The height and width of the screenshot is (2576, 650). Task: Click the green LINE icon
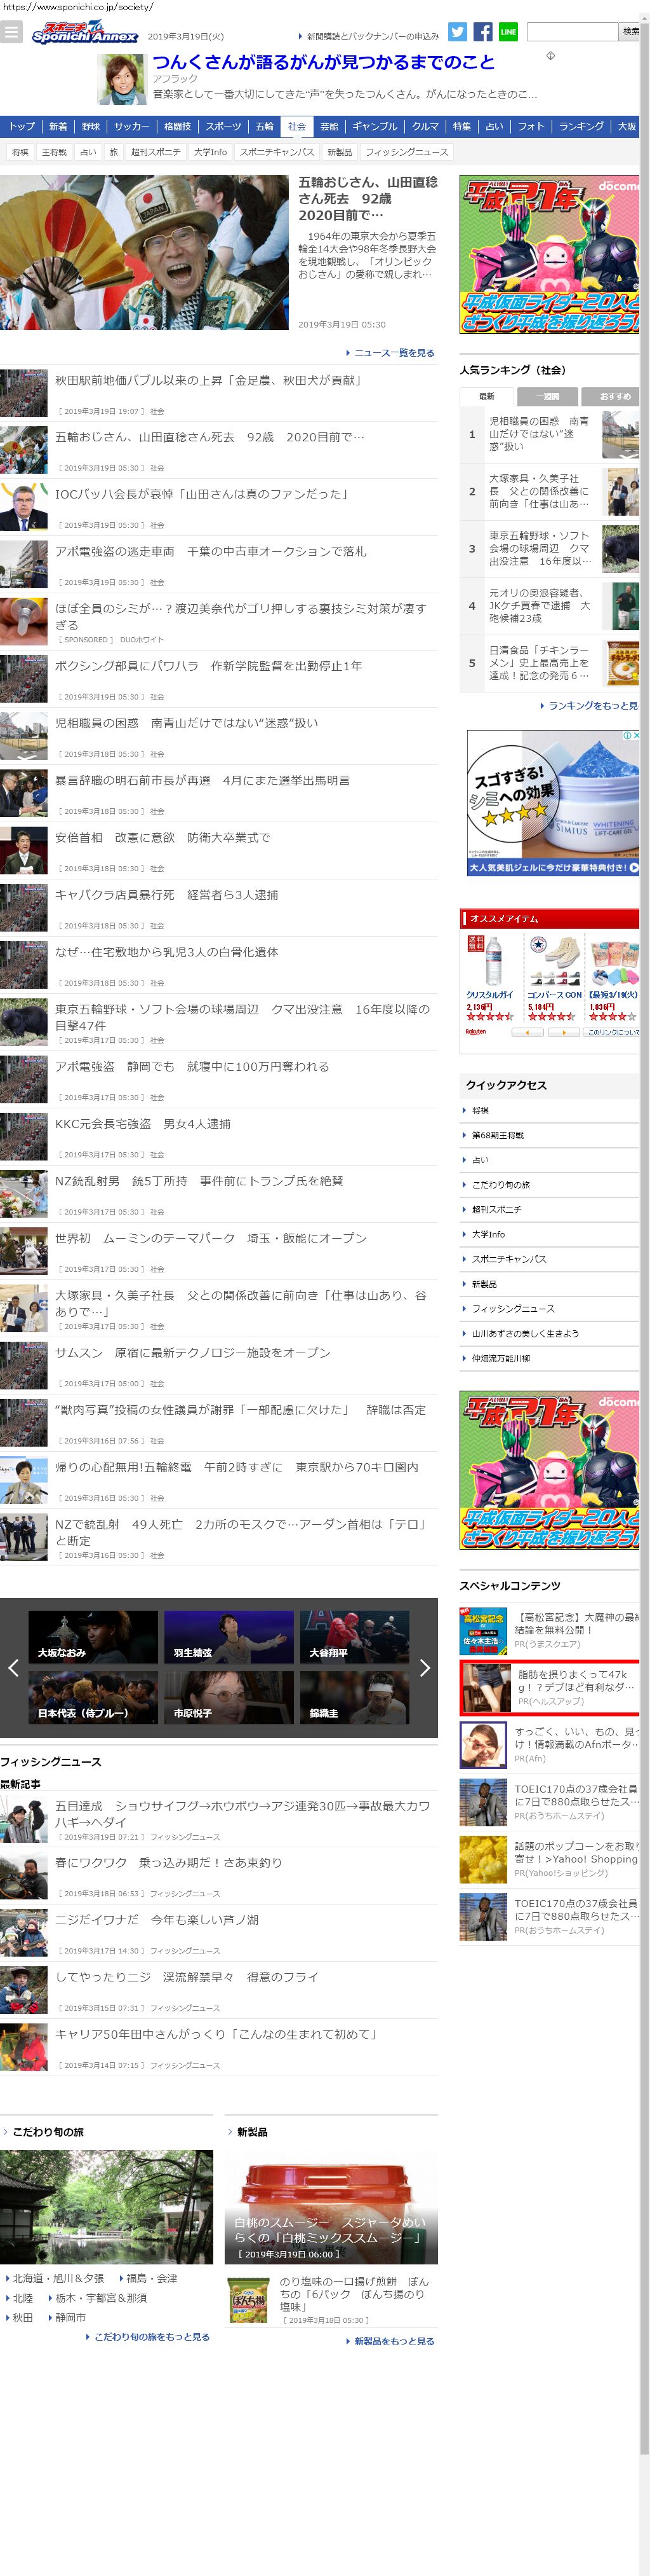point(507,32)
